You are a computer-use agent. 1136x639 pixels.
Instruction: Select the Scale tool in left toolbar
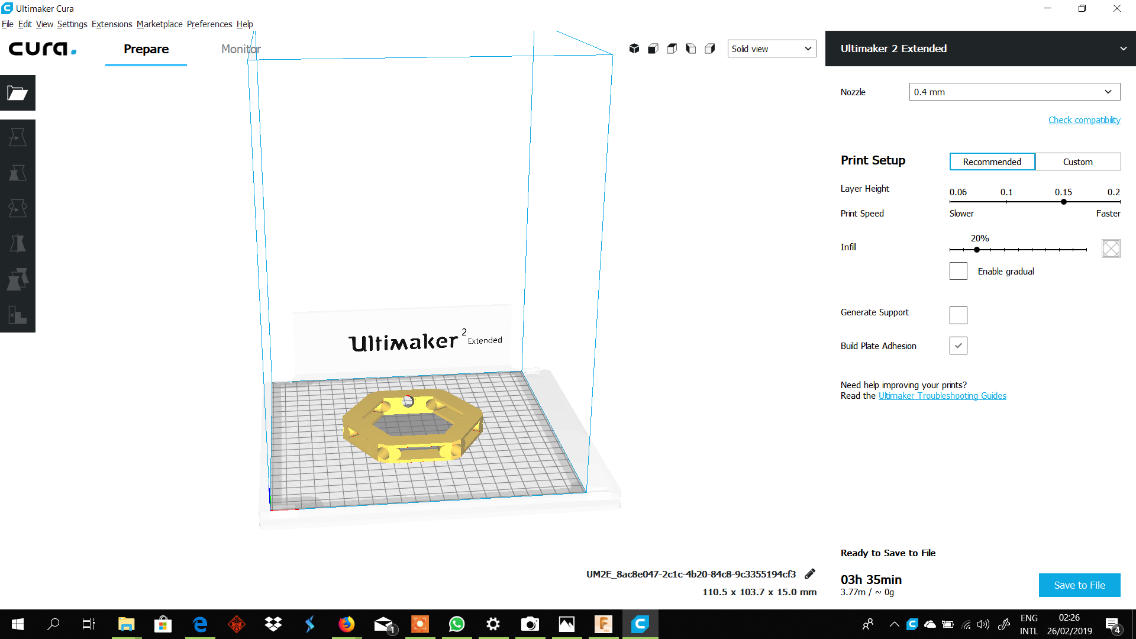(x=18, y=173)
